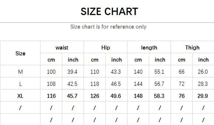Click the 29.9 thigh inch value
The width and height of the screenshot is (214, 125).
tap(202, 96)
